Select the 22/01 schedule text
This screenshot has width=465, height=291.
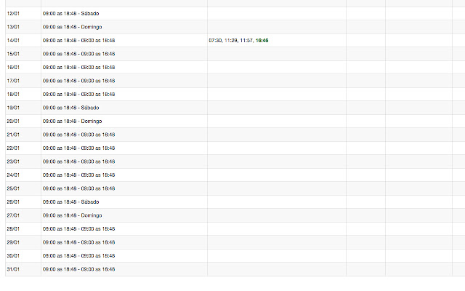[78, 148]
